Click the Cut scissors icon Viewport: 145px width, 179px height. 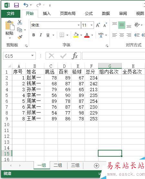(x=20, y=22)
